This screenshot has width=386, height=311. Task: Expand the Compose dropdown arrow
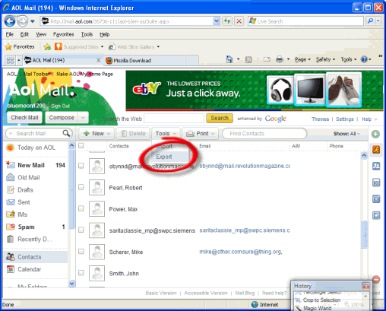[x=83, y=118]
